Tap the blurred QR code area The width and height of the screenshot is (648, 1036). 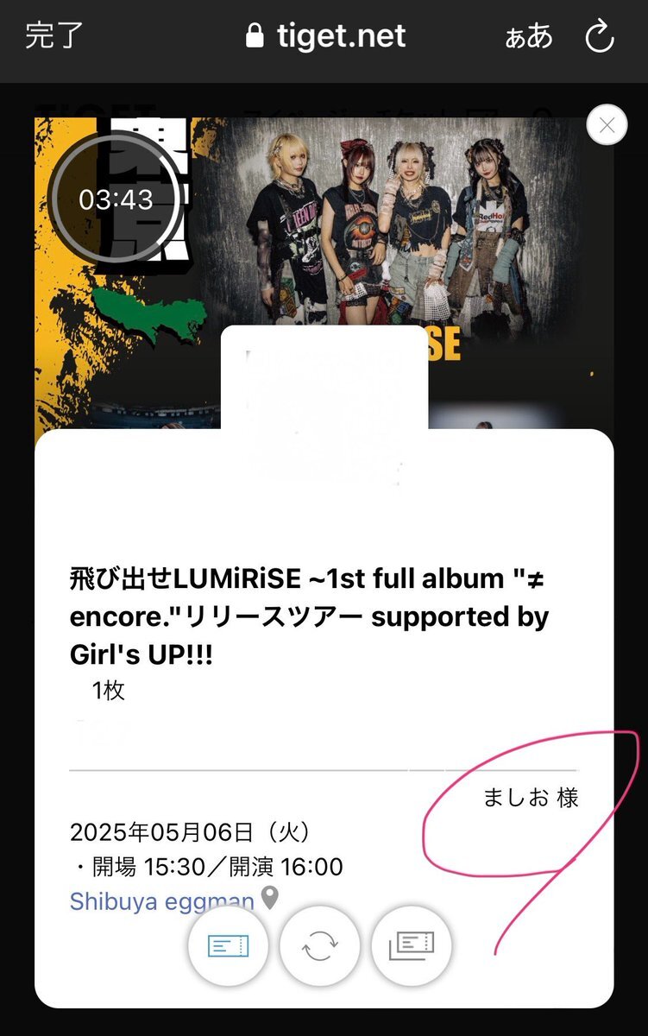tap(324, 406)
